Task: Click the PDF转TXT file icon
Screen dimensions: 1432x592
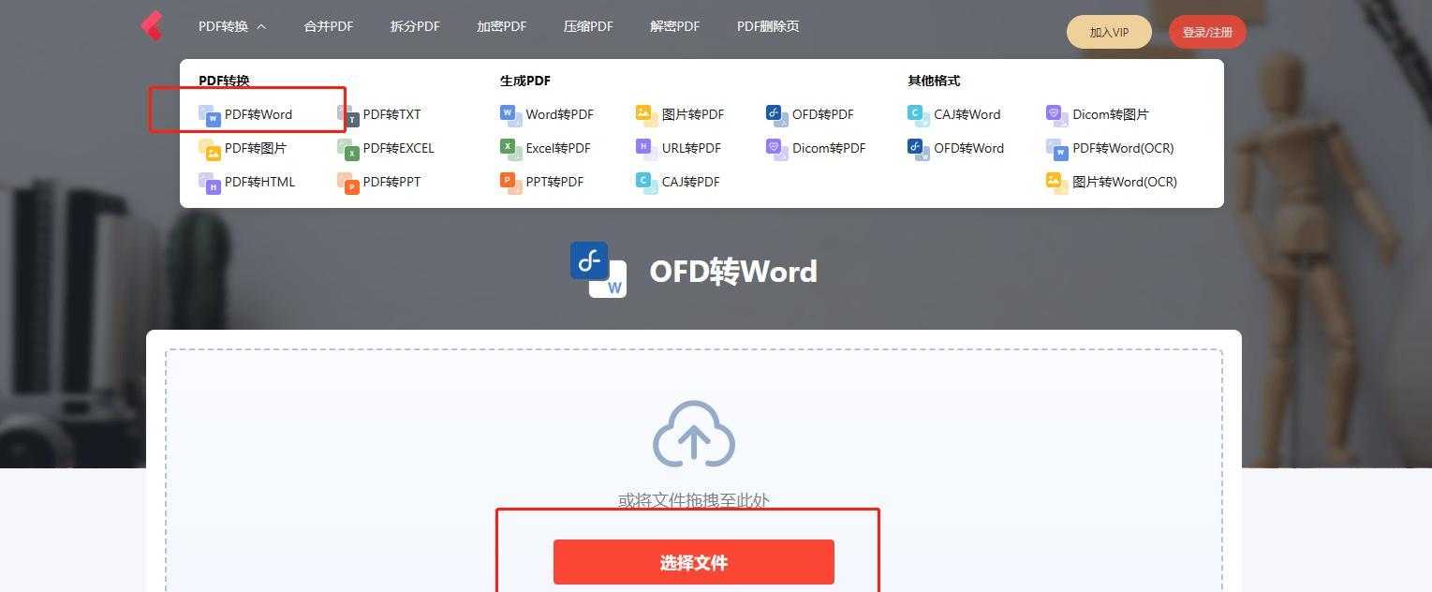Action: point(347,115)
